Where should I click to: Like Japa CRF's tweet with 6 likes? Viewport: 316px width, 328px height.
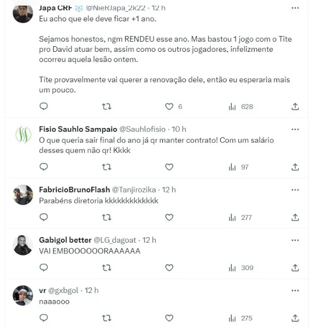coord(169,107)
